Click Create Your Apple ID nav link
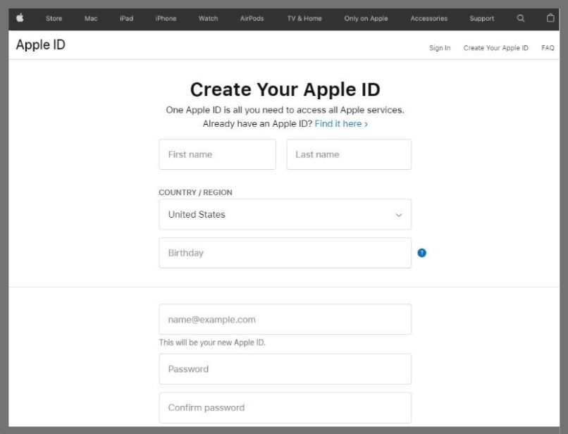Image resolution: width=568 pixels, height=434 pixels. 496,48
